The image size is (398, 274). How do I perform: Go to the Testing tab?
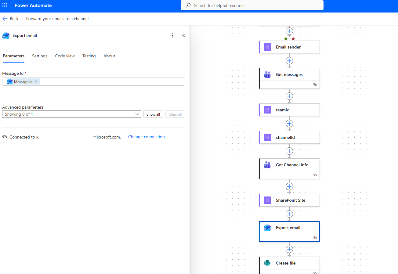89,56
